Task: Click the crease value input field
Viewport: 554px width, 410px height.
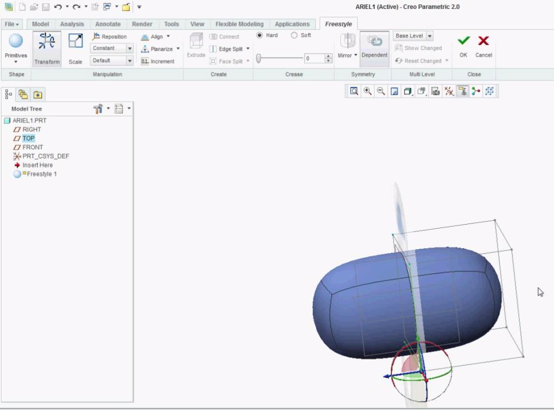Action: click(x=314, y=59)
